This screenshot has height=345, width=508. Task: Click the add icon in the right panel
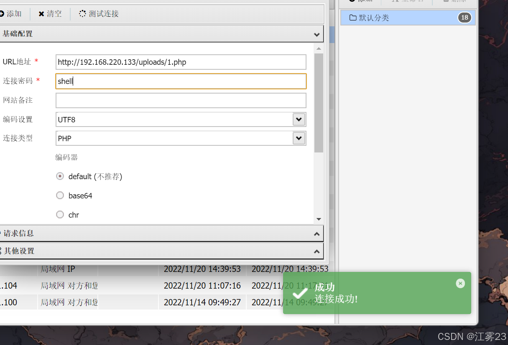tap(352, 1)
